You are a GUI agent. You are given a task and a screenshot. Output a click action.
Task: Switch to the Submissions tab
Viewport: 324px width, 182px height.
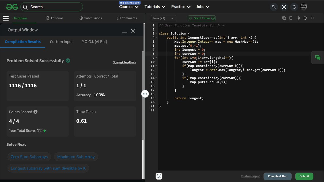tap(91, 18)
